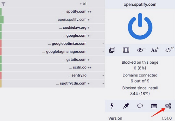Enter element zapper mode lightning icon
This screenshot has width=175, height=121.
pyautogui.click(x=112, y=106)
